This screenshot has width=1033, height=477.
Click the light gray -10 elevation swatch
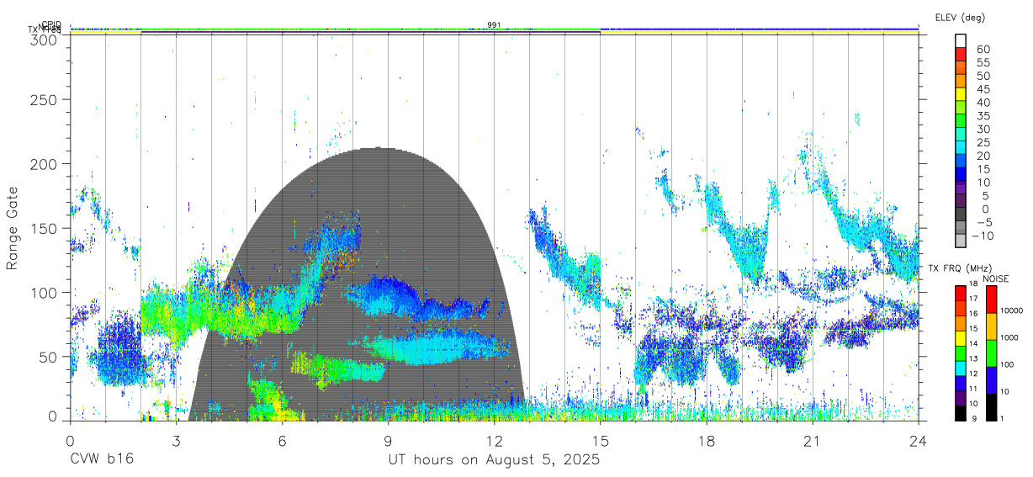(x=961, y=241)
